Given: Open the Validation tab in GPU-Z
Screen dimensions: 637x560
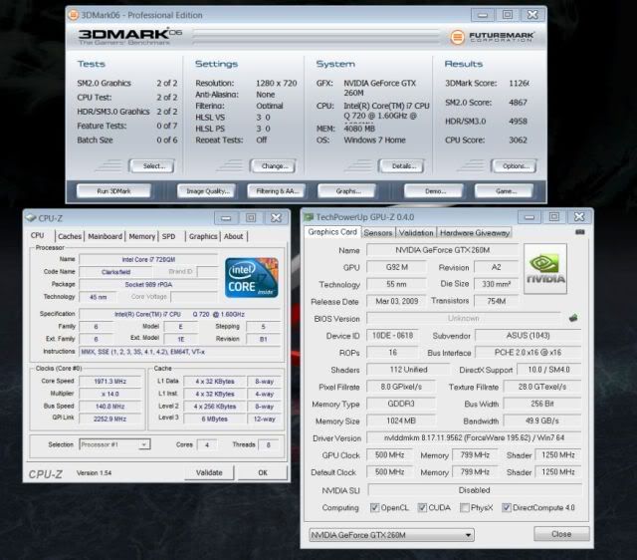Looking at the screenshot, I should pyautogui.click(x=416, y=232).
